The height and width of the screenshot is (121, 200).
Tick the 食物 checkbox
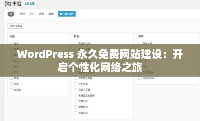point(11,67)
